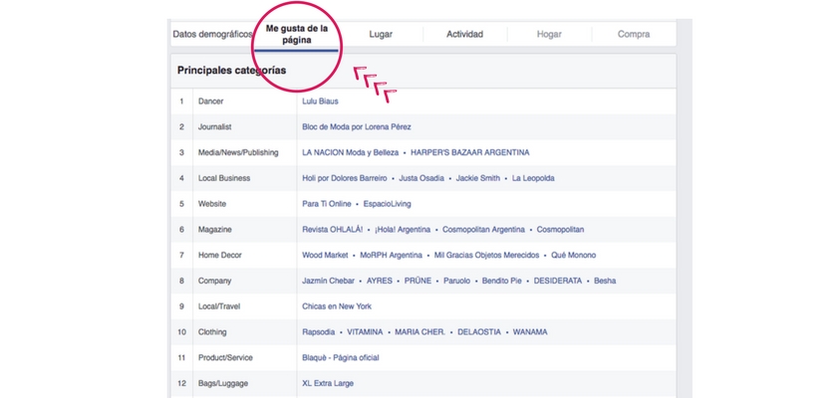Open La Leopolda page link
Viewport: 837px width, 398px height.
533,178
